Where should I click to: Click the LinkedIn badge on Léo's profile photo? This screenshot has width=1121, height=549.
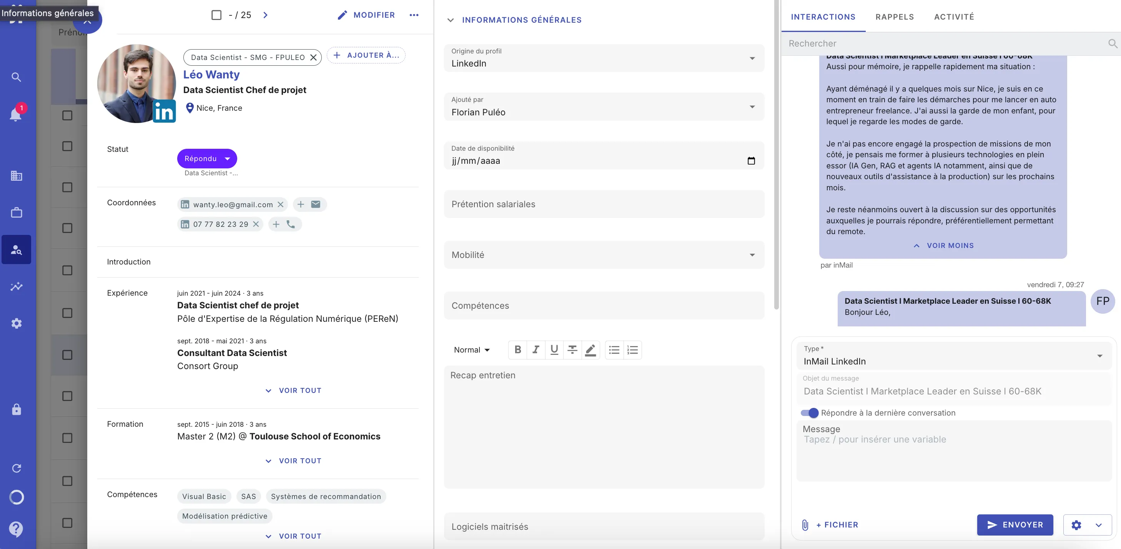click(x=165, y=112)
